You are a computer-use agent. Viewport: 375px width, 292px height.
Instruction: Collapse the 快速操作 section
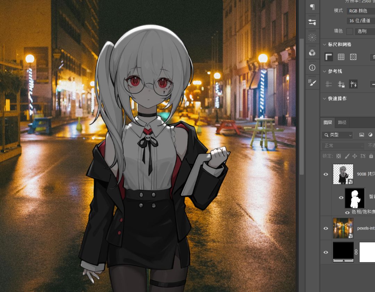tap(325, 98)
